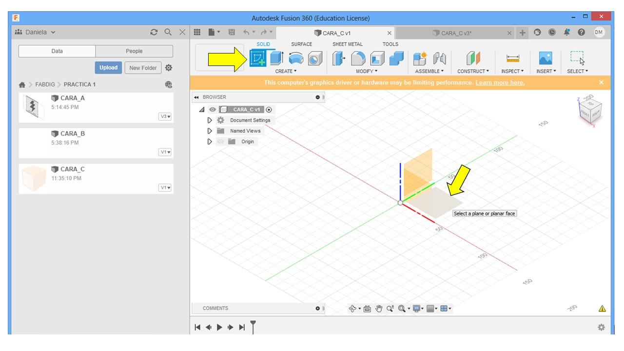Open the CARA_A version V3 dropdown
Image resolution: width=624 pixels, height=351 pixels.
click(x=165, y=117)
